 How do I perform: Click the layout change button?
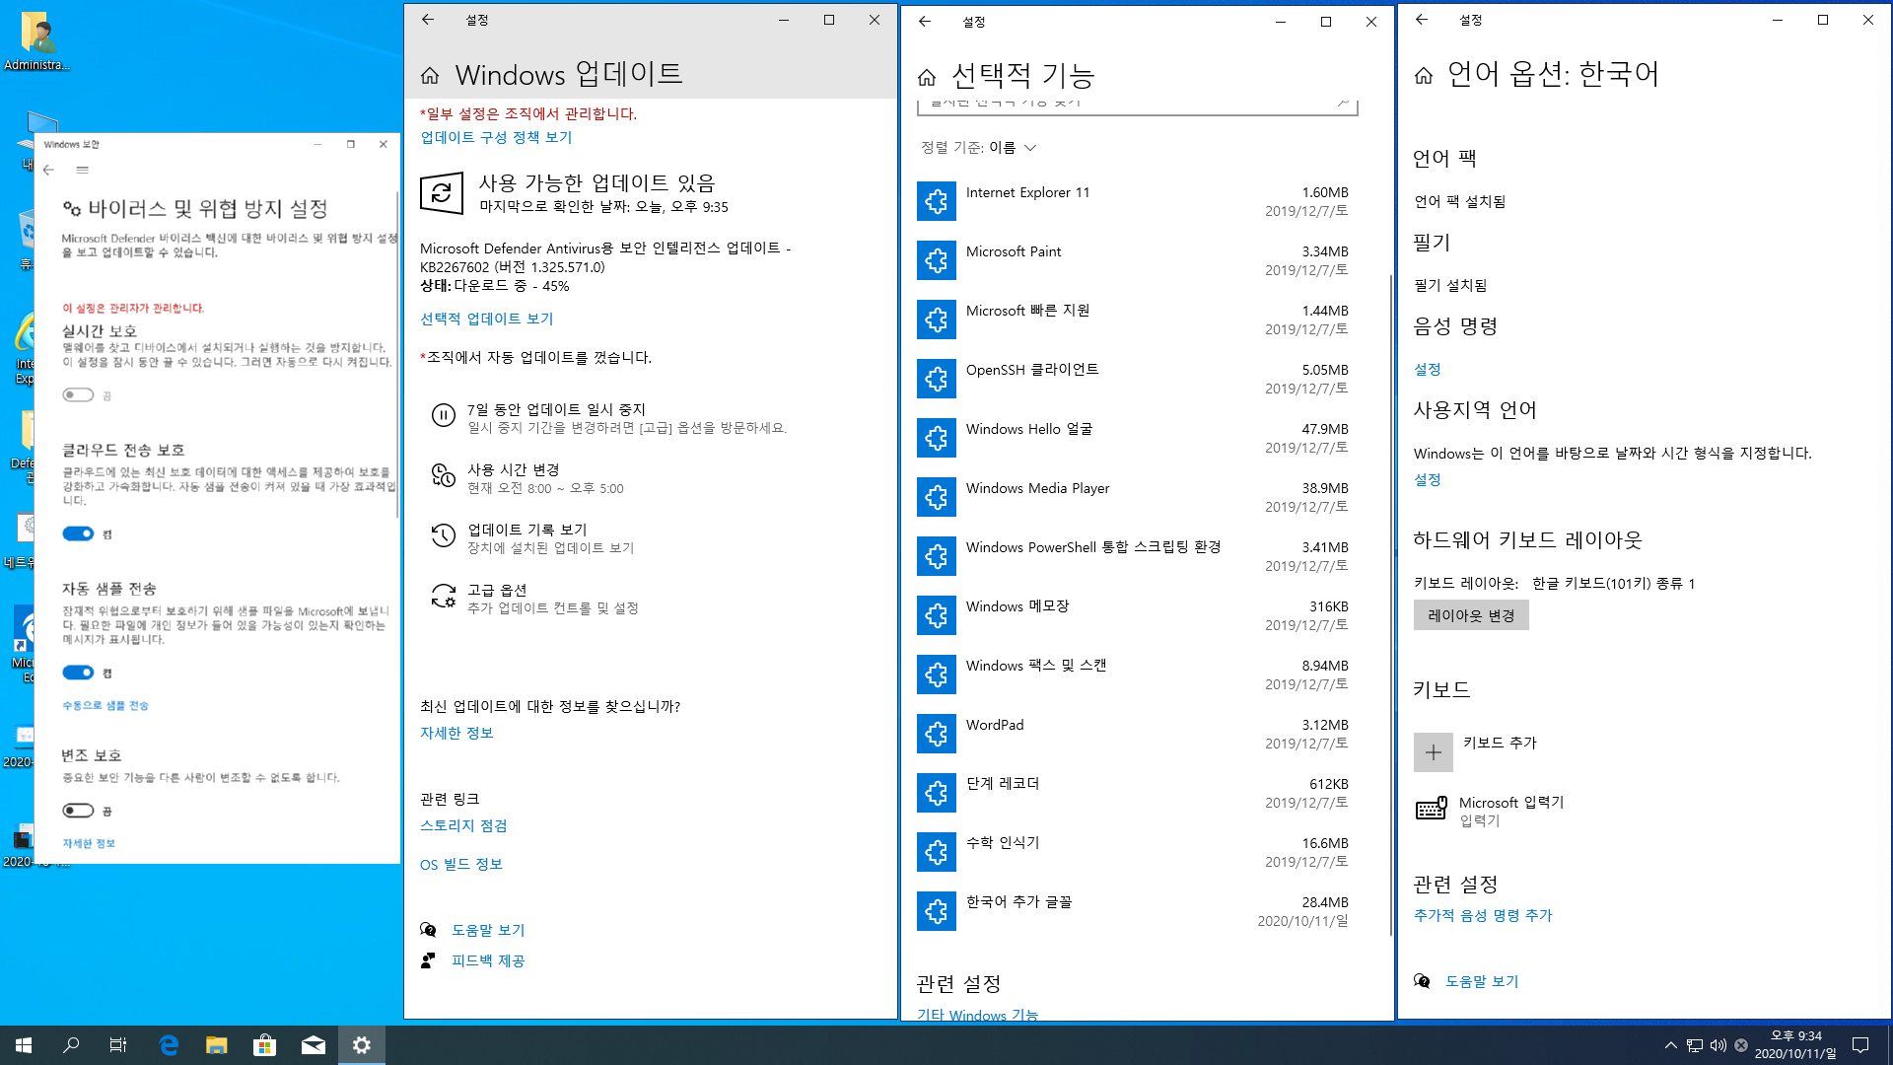1470,615
